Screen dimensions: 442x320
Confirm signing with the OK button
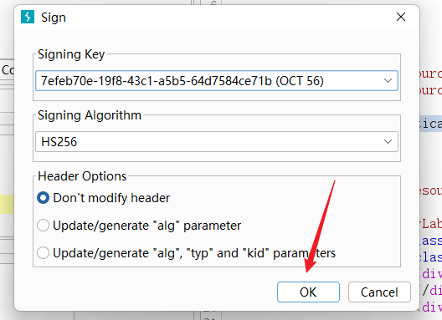(x=308, y=292)
